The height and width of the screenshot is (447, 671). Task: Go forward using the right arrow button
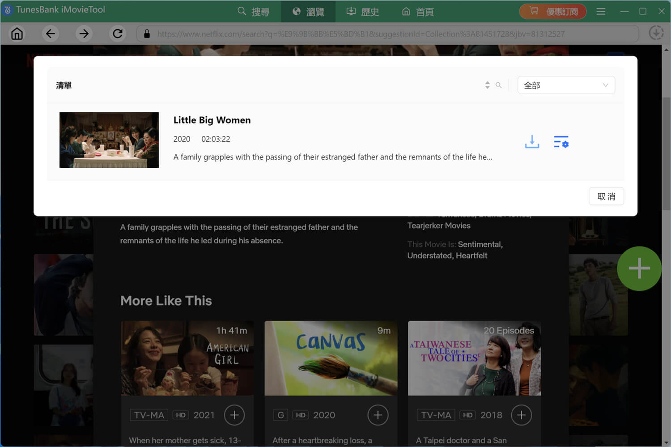pos(84,34)
